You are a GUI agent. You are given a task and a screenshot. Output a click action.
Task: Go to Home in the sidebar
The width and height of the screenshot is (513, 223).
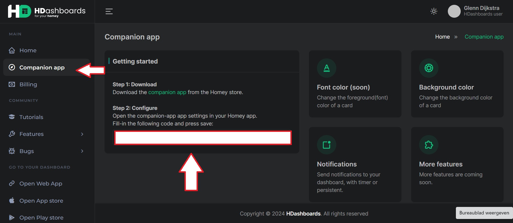pyautogui.click(x=28, y=50)
